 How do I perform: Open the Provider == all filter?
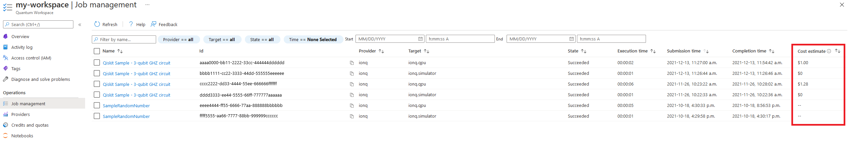point(179,39)
